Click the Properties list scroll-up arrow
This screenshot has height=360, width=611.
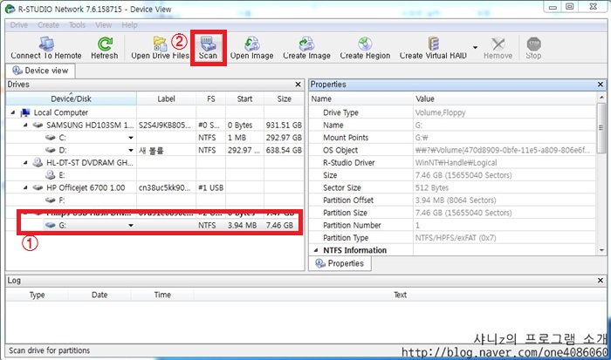601,98
